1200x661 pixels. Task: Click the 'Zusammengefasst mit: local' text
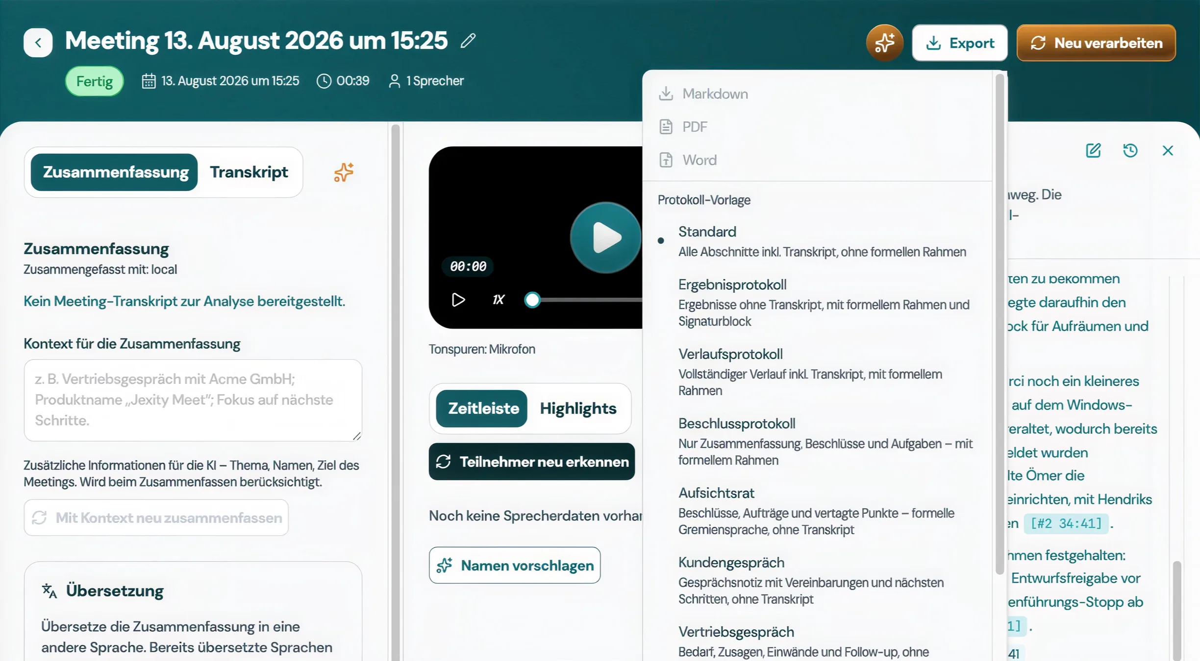pyautogui.click(x=100, y=269)
